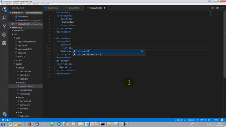Collapse the tabs folder
Viewport: 226px width, 127px height.
click(20, 112)
